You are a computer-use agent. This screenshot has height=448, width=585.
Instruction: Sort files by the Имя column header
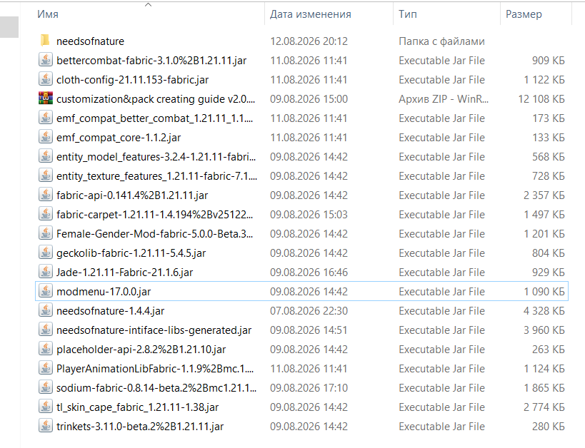[x=48, y=14]
